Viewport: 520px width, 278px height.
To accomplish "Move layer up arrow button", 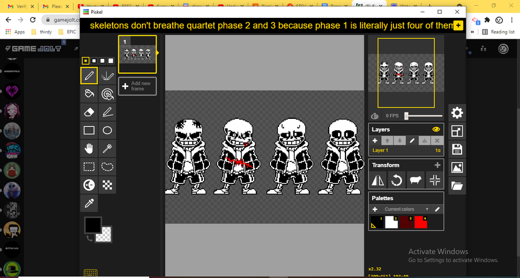I will [x=387, y=141].
